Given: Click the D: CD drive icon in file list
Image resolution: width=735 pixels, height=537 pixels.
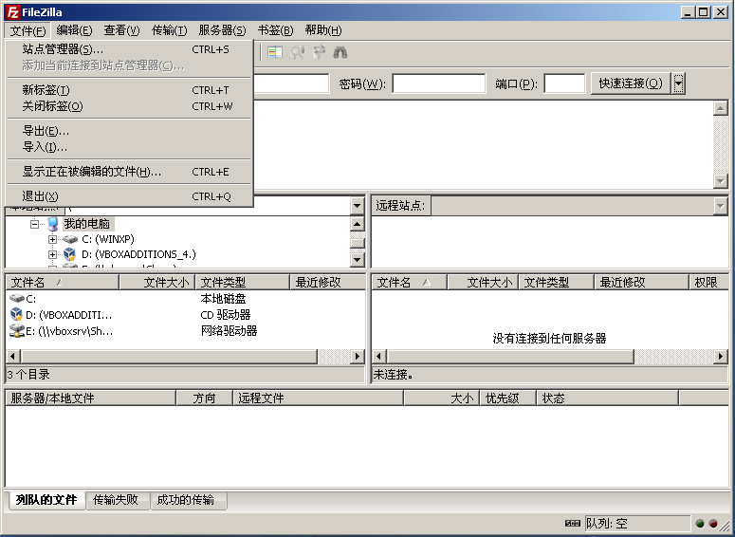Looking at the screenshot, I should [16, 314].
